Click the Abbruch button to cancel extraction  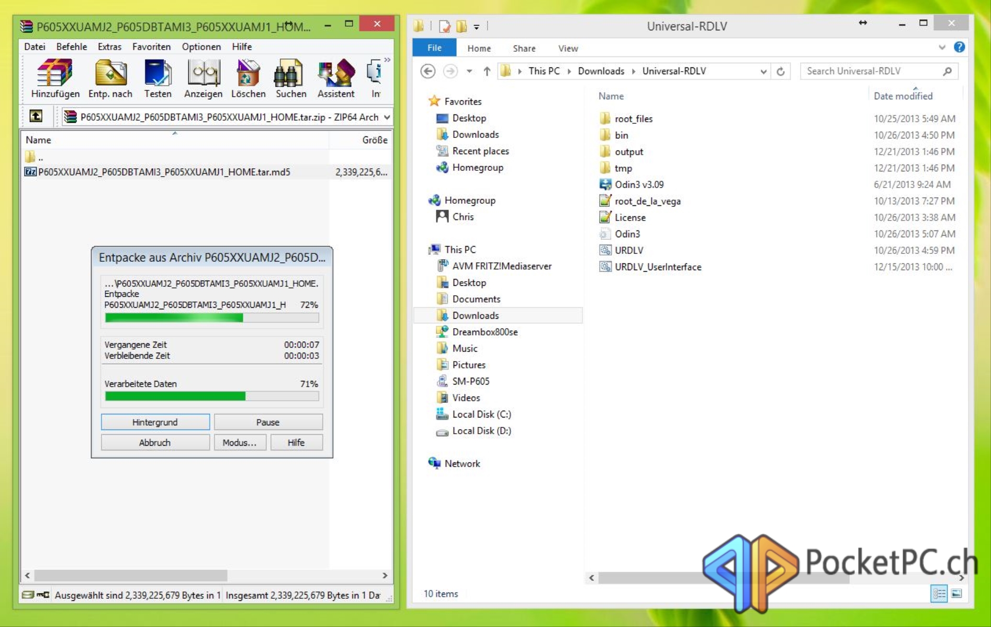point(155,443)
